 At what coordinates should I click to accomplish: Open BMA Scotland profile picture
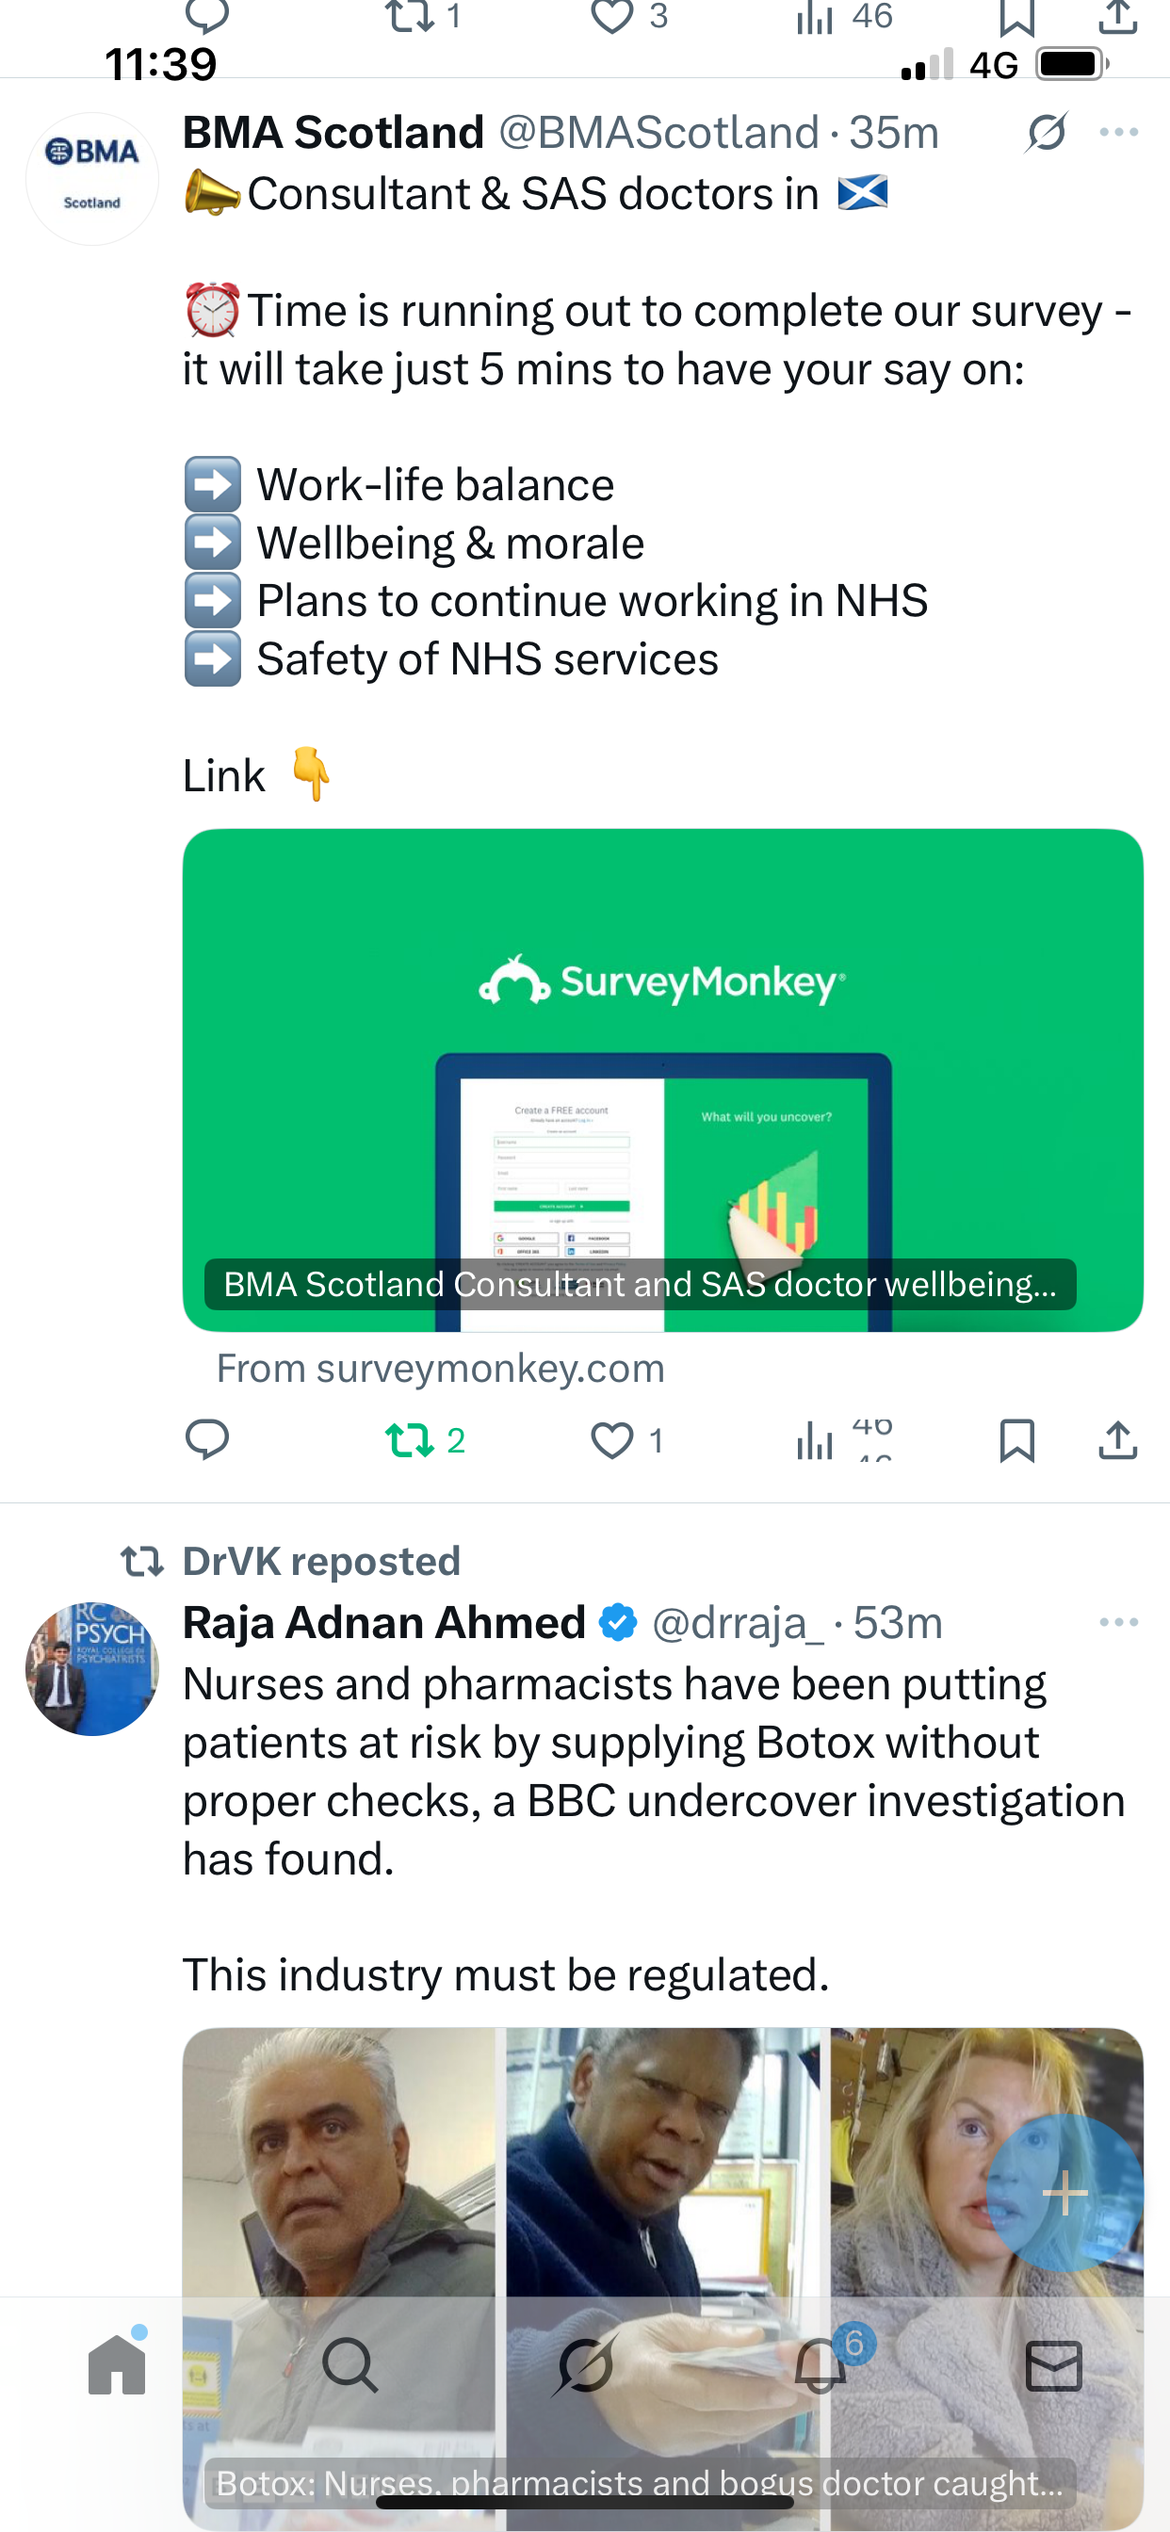click(92, 178)
